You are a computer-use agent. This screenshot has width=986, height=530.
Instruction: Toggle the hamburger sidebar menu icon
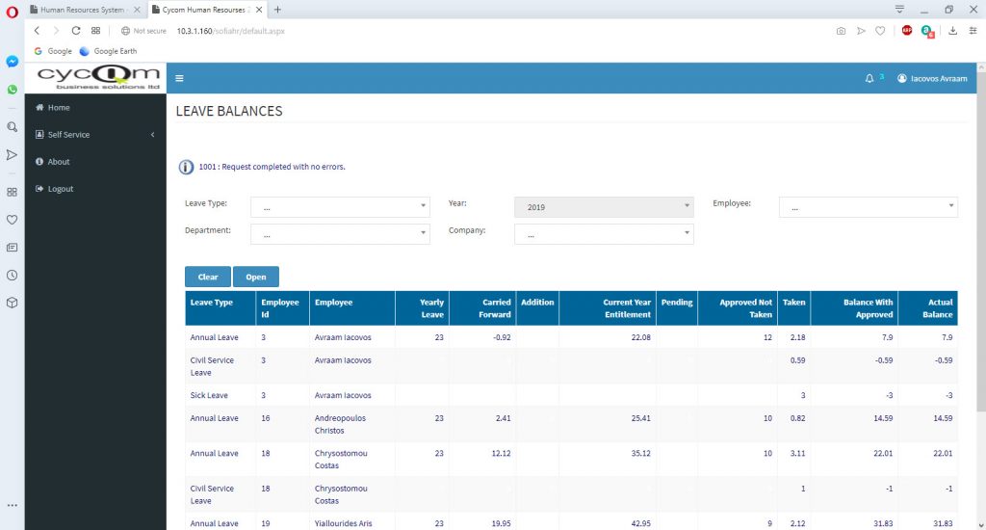[x=179, y=78]
